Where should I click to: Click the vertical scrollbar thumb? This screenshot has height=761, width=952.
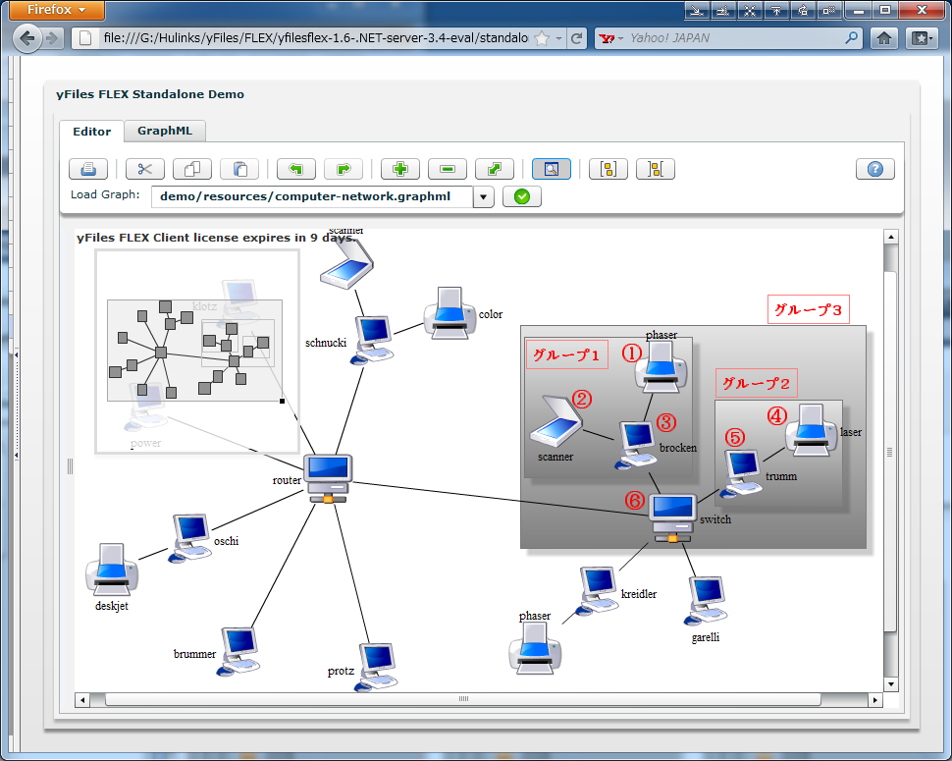coord(891,452)
